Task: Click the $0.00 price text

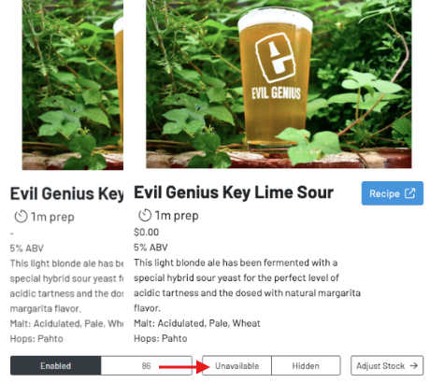Action: tap(147, 232)
